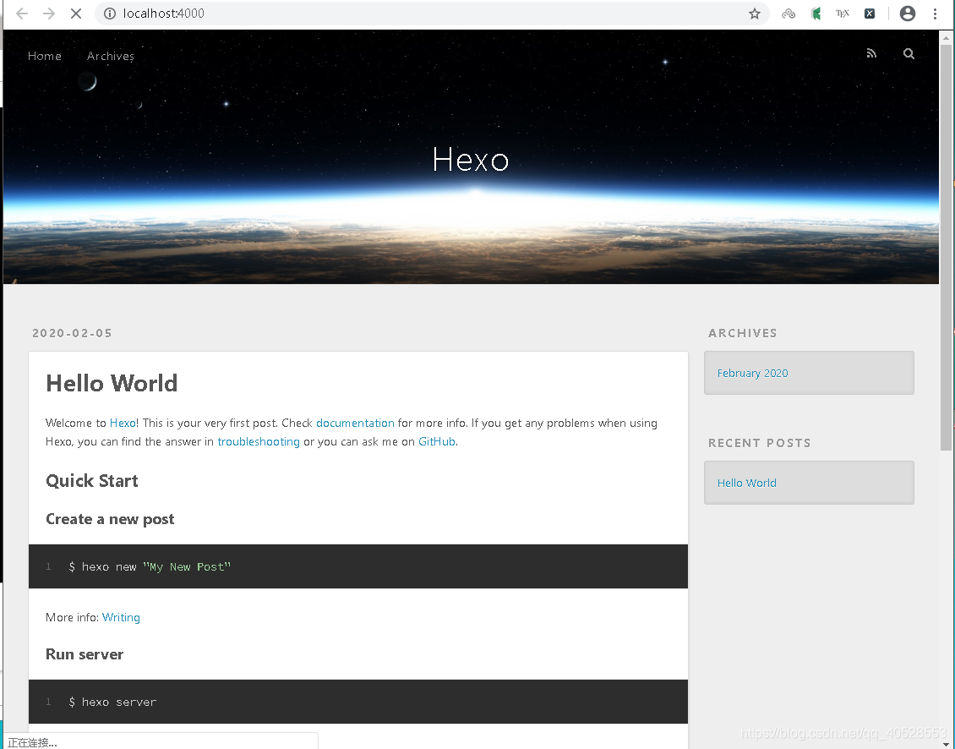Viewport: 955px width, 749px height.
Task: Click the ARCHIVES widget heading
Action: (x=742, y=333)
